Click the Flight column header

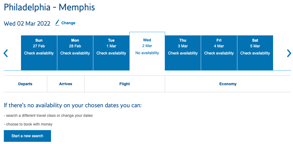coord(125,84)
